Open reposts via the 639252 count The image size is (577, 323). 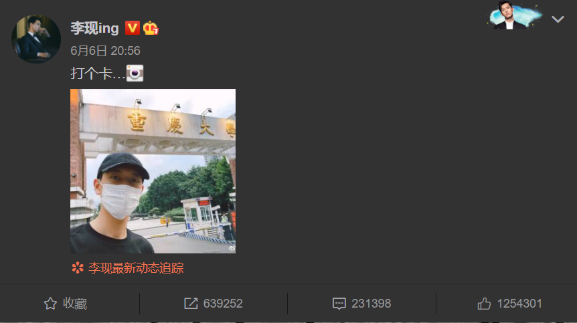(x=223, y=304)
